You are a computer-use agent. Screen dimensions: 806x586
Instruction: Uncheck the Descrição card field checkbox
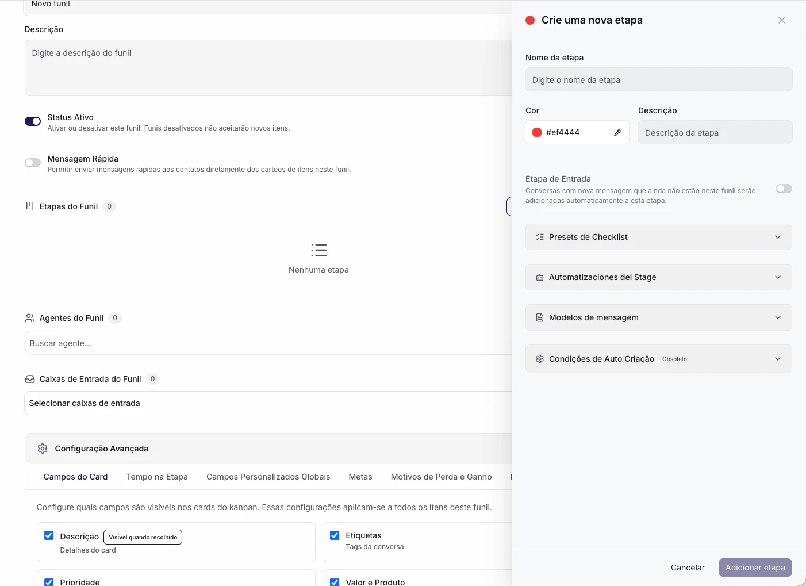[x=49, y=535]
